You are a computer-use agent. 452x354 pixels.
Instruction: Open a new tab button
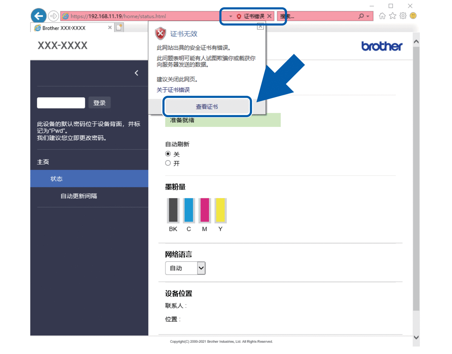click(119, 28)
